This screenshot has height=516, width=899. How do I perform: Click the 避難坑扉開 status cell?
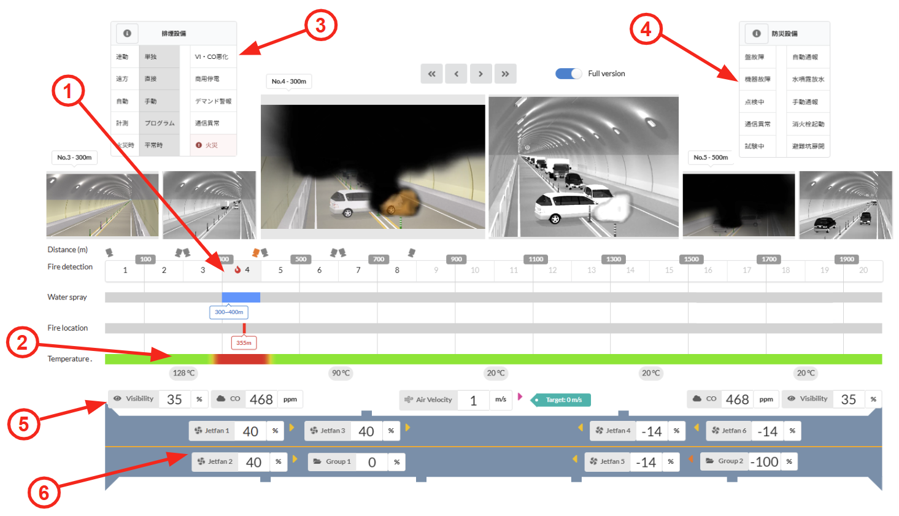808,146
